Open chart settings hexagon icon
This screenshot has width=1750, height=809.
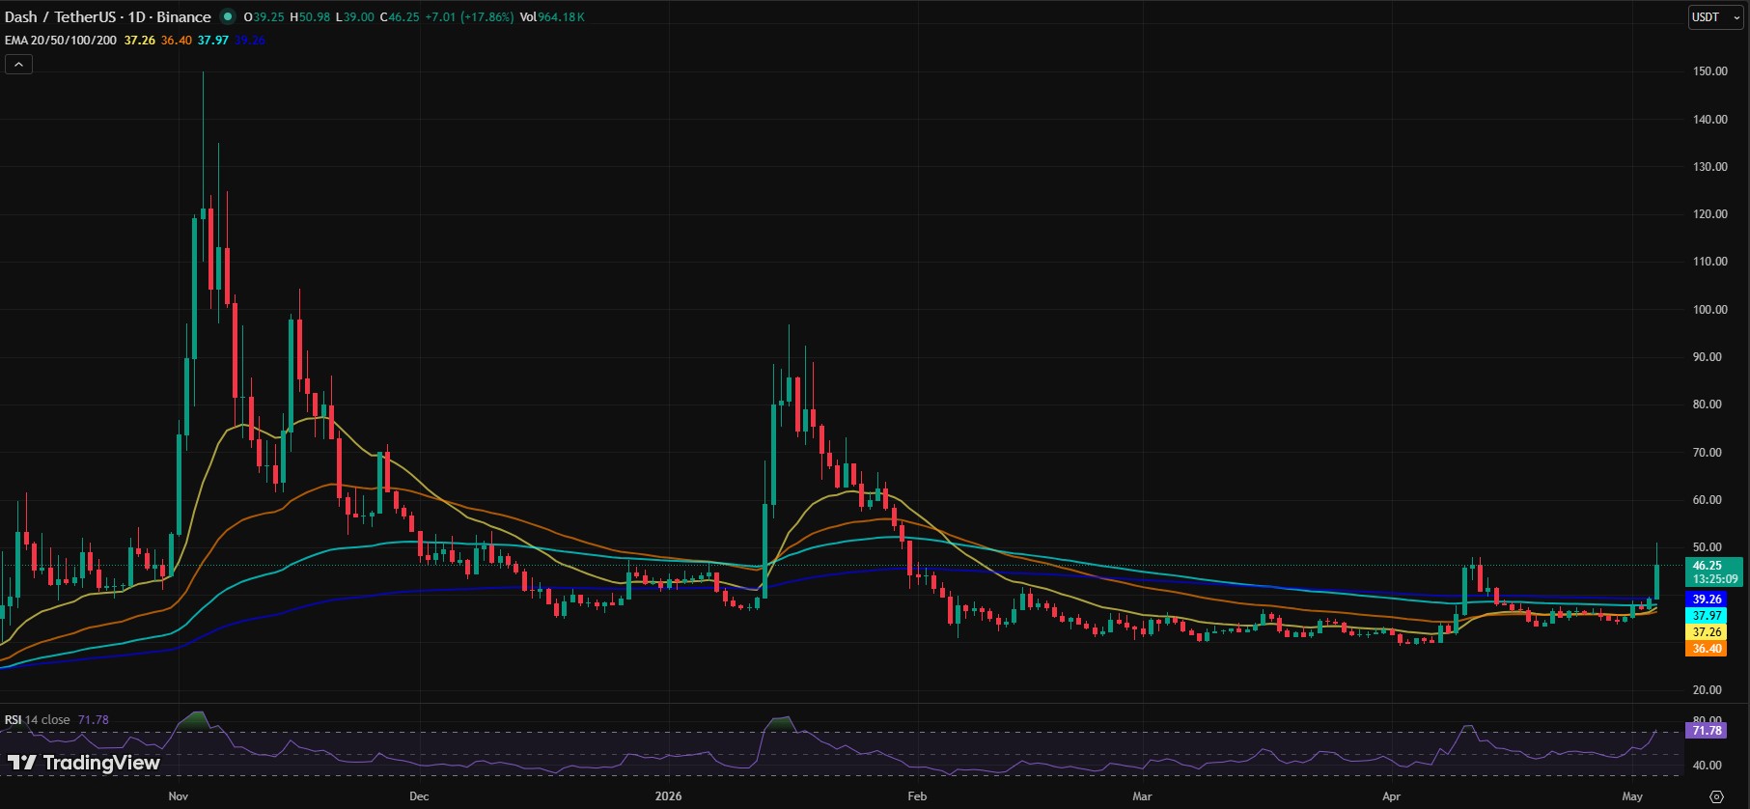[1716, 796]
